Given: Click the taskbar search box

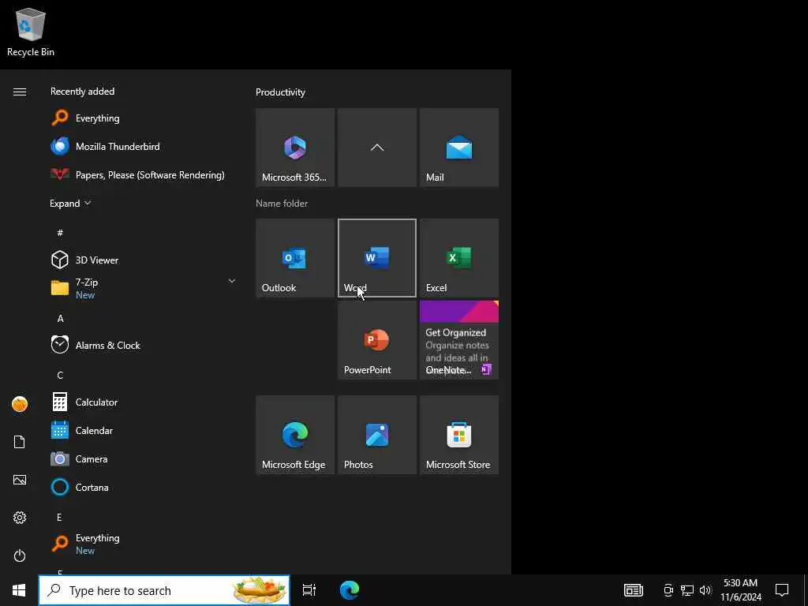Looking at the screenshot, I should pos(164,590).
